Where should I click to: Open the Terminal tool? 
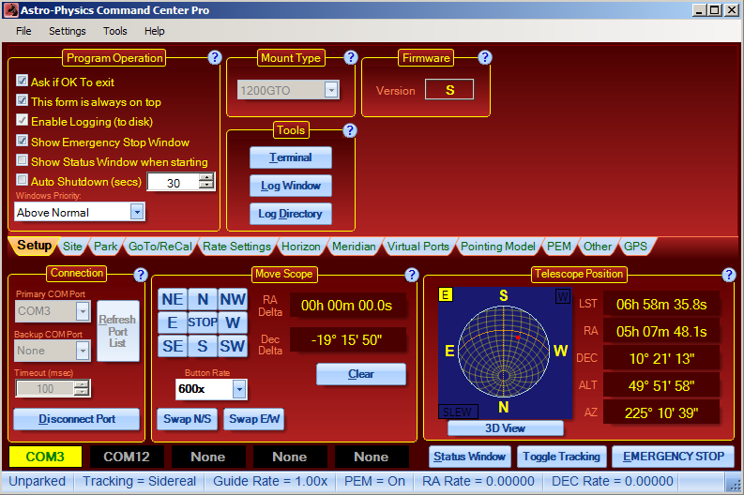[291, 157]
